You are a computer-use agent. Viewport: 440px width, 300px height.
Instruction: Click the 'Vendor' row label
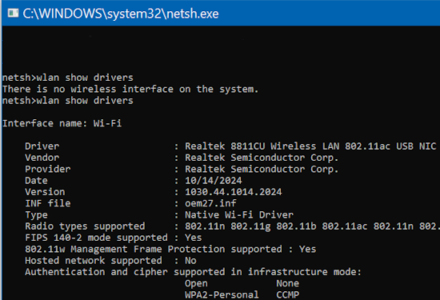[42, 158]
